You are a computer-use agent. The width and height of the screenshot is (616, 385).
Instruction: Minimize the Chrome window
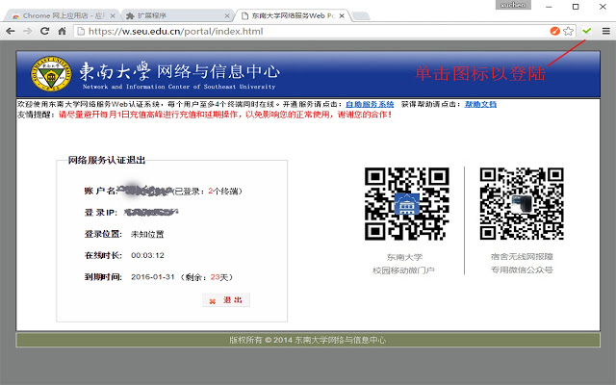[x=549, y=7]
